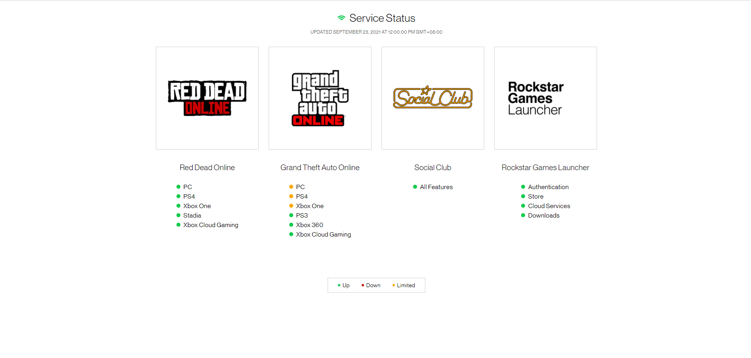This screenshot has height=358, width=751.
Task: Click the All Features status entry
Action: point(433,187)
